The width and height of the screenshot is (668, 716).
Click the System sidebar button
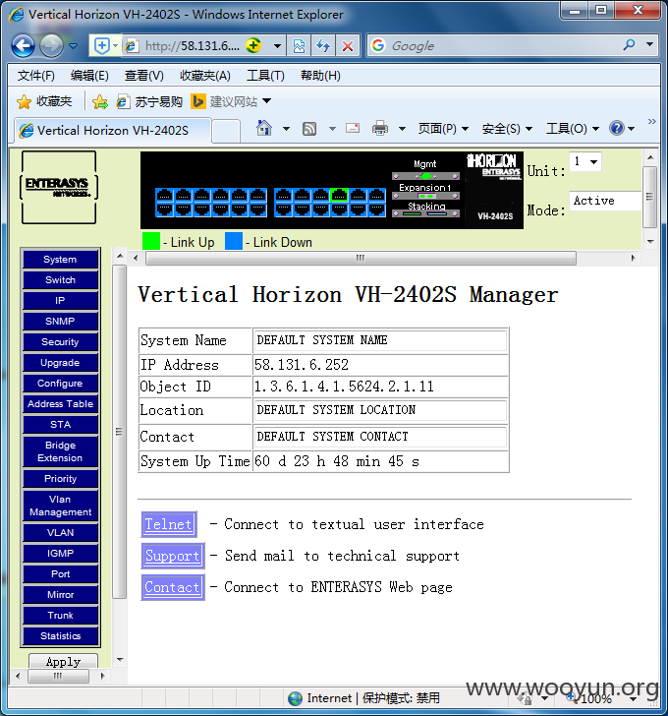pos(60,260)
